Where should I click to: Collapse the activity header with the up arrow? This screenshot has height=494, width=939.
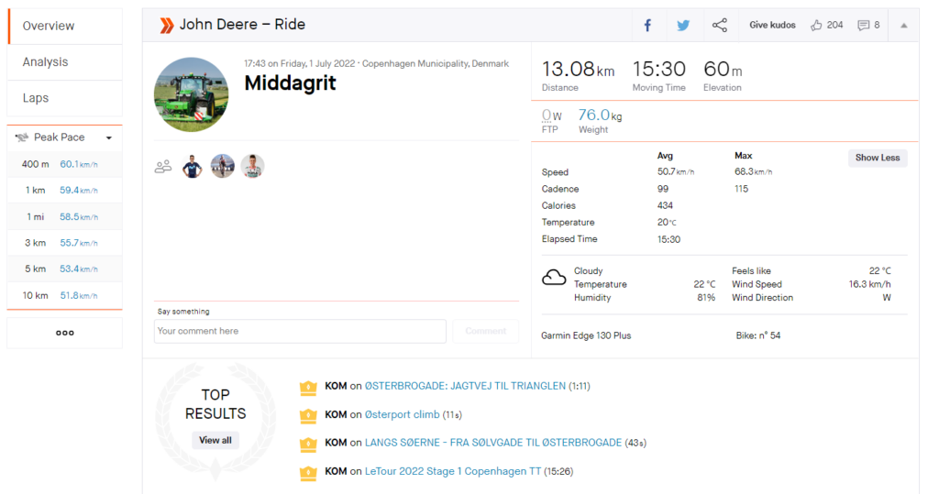903,25
